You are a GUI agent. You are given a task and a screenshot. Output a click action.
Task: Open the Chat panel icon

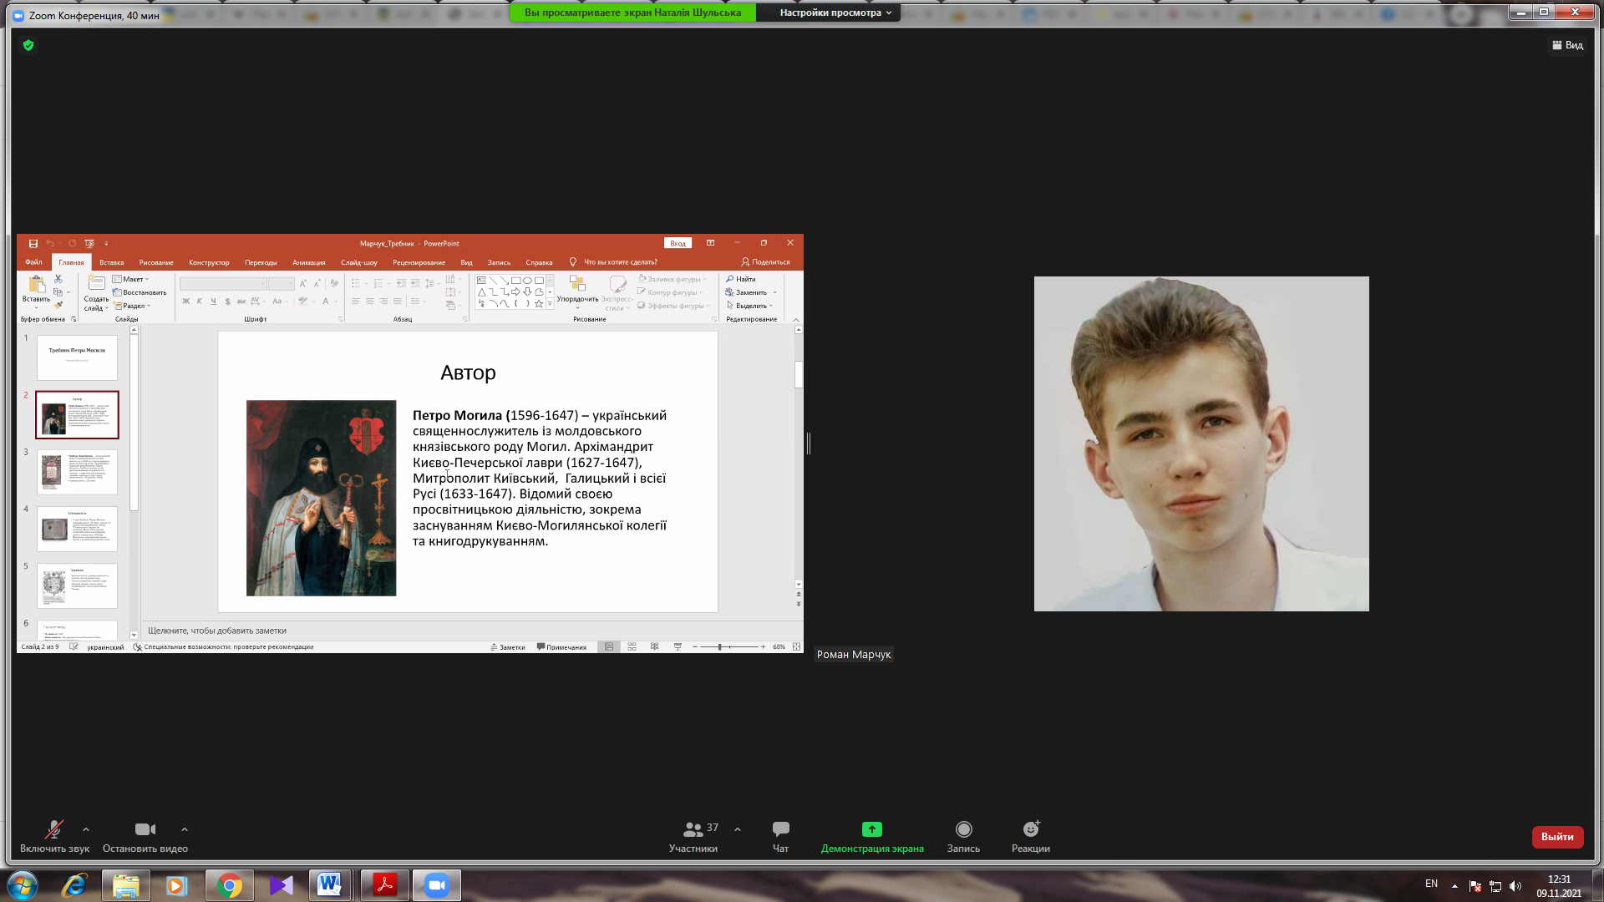click(x=780, y=829)
